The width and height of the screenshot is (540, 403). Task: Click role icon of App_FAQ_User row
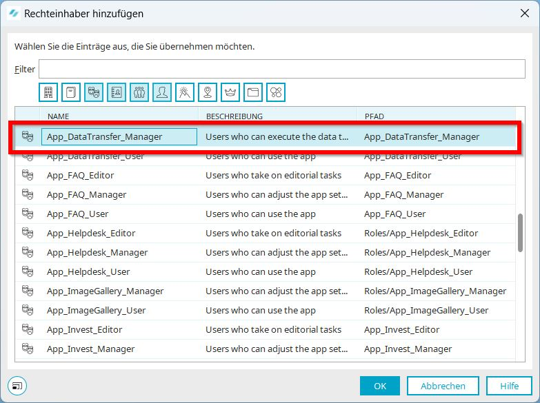(28, 214)
